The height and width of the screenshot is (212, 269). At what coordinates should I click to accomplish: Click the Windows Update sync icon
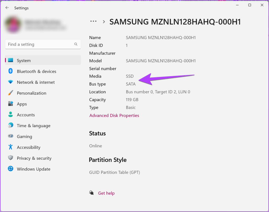point(11,169)
